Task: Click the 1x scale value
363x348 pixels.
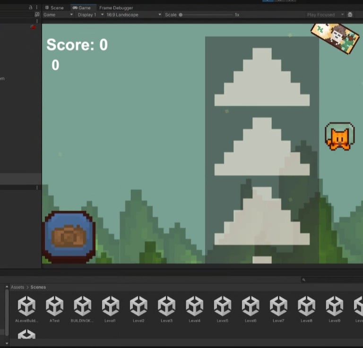Action: tap(237, 15)
